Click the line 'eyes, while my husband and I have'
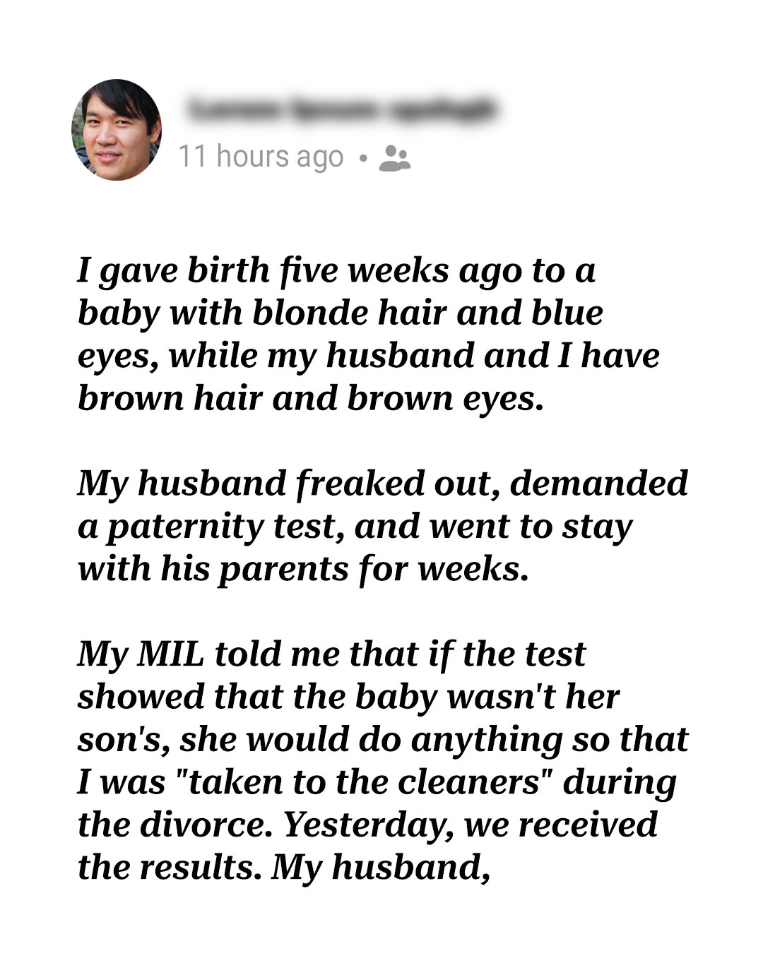This screenshot has height=953, width=763. [368, 356]
